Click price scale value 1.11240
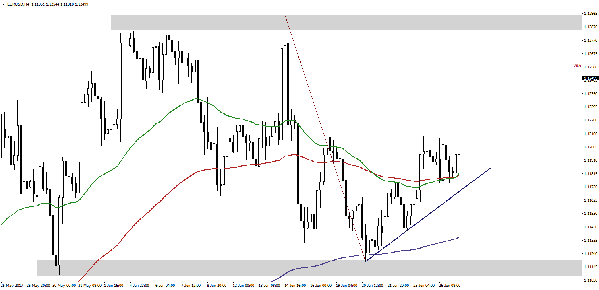This screenshot has width=599, height=290. 591,253
